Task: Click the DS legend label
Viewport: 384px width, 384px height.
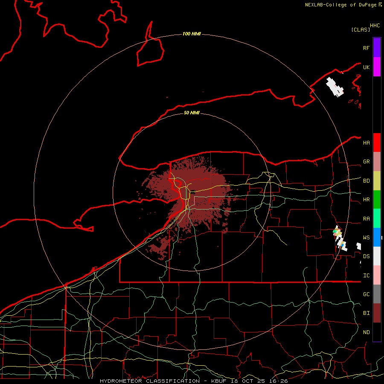Action: click(x=366, y=256)
